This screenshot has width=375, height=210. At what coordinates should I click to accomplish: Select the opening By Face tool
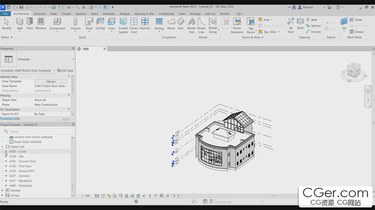(291, 25)
